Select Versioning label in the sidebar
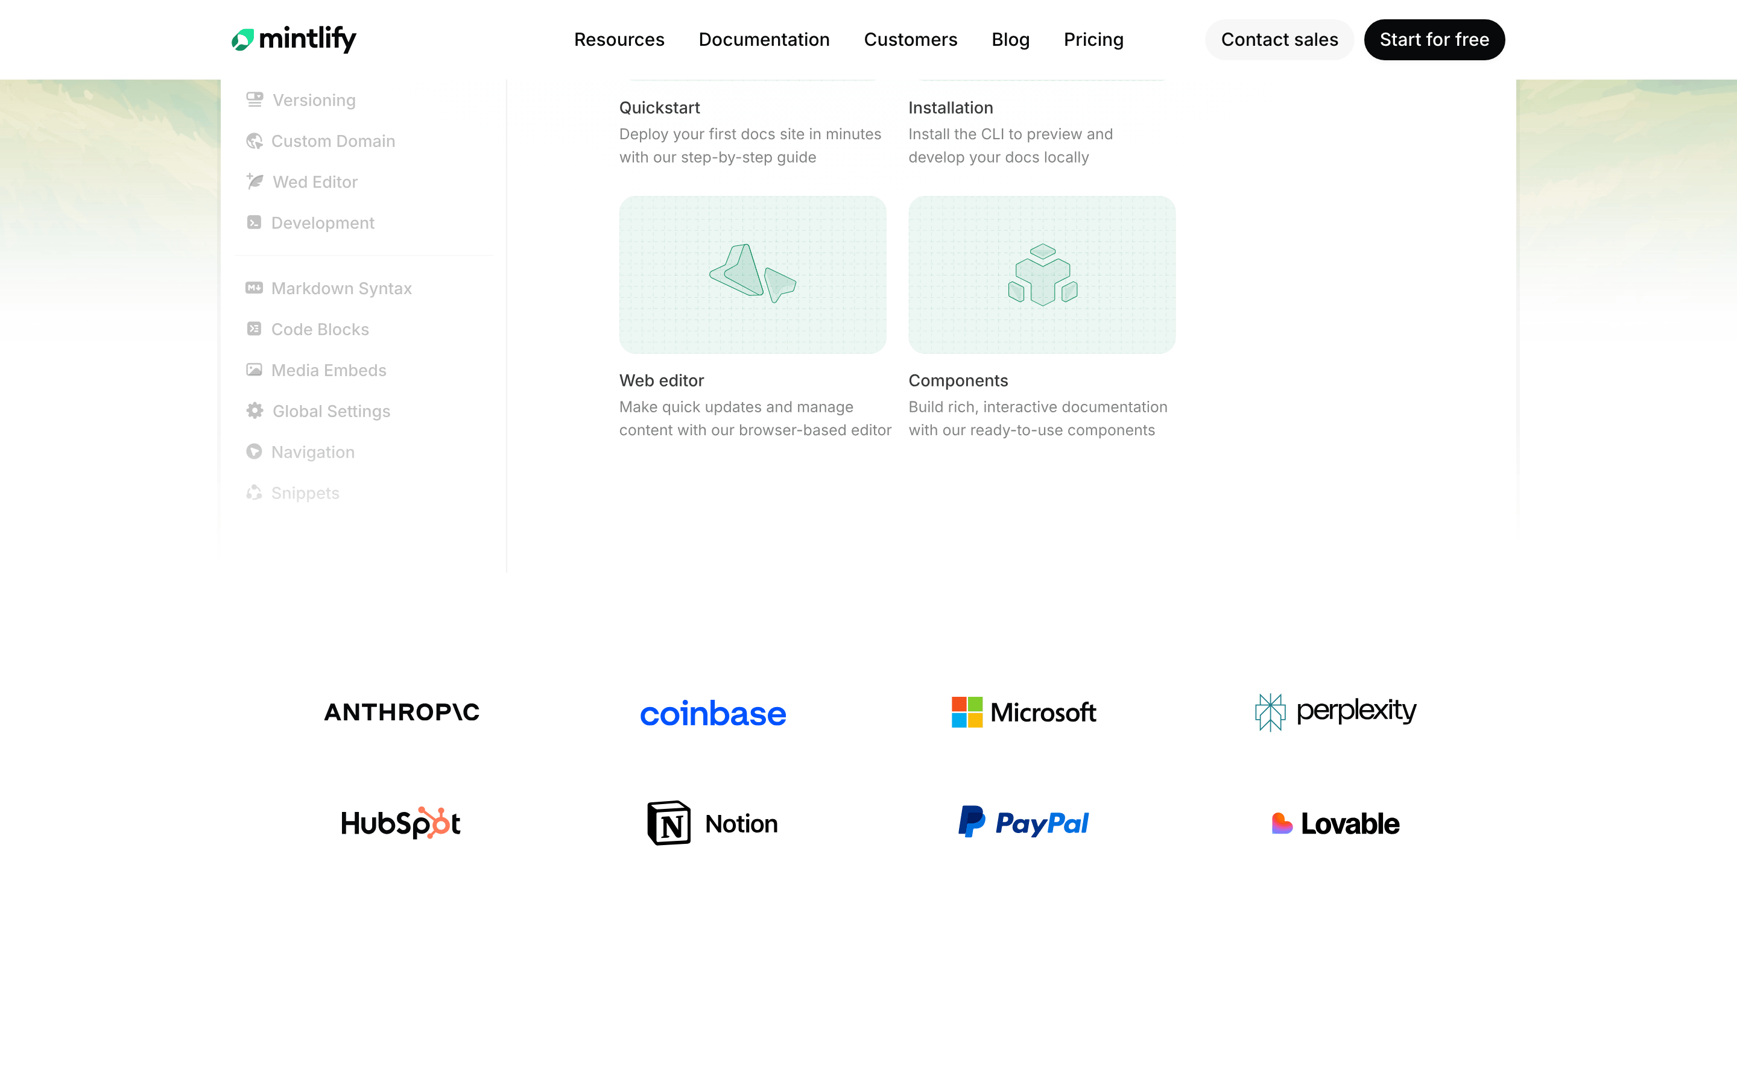This screenshot has width=1737, height=1085. pyautogui.click(x=314, y=99)
